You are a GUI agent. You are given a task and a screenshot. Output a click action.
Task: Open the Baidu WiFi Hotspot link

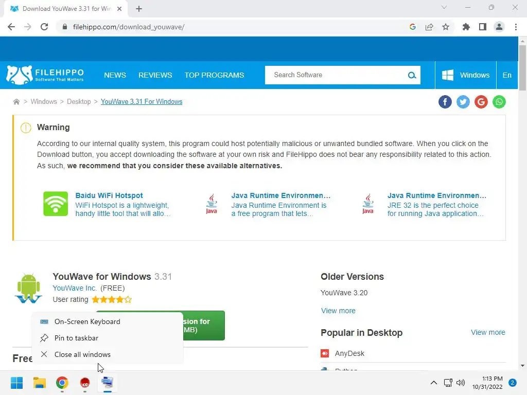click(x=109, y=195)
